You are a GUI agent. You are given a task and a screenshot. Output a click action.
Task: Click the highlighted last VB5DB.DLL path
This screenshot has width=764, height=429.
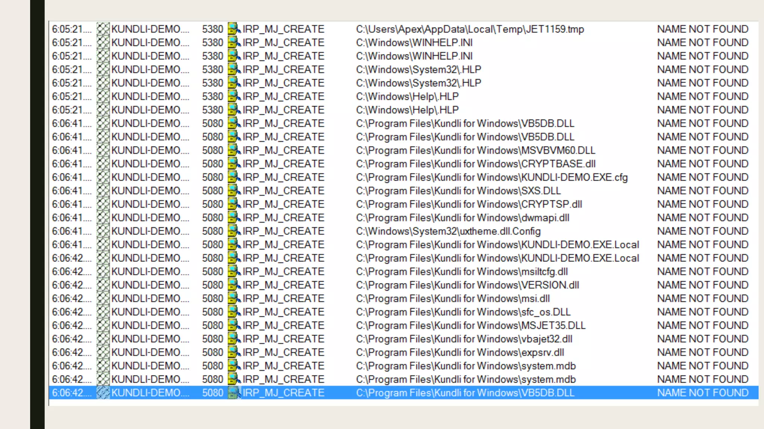pos(465,393)
